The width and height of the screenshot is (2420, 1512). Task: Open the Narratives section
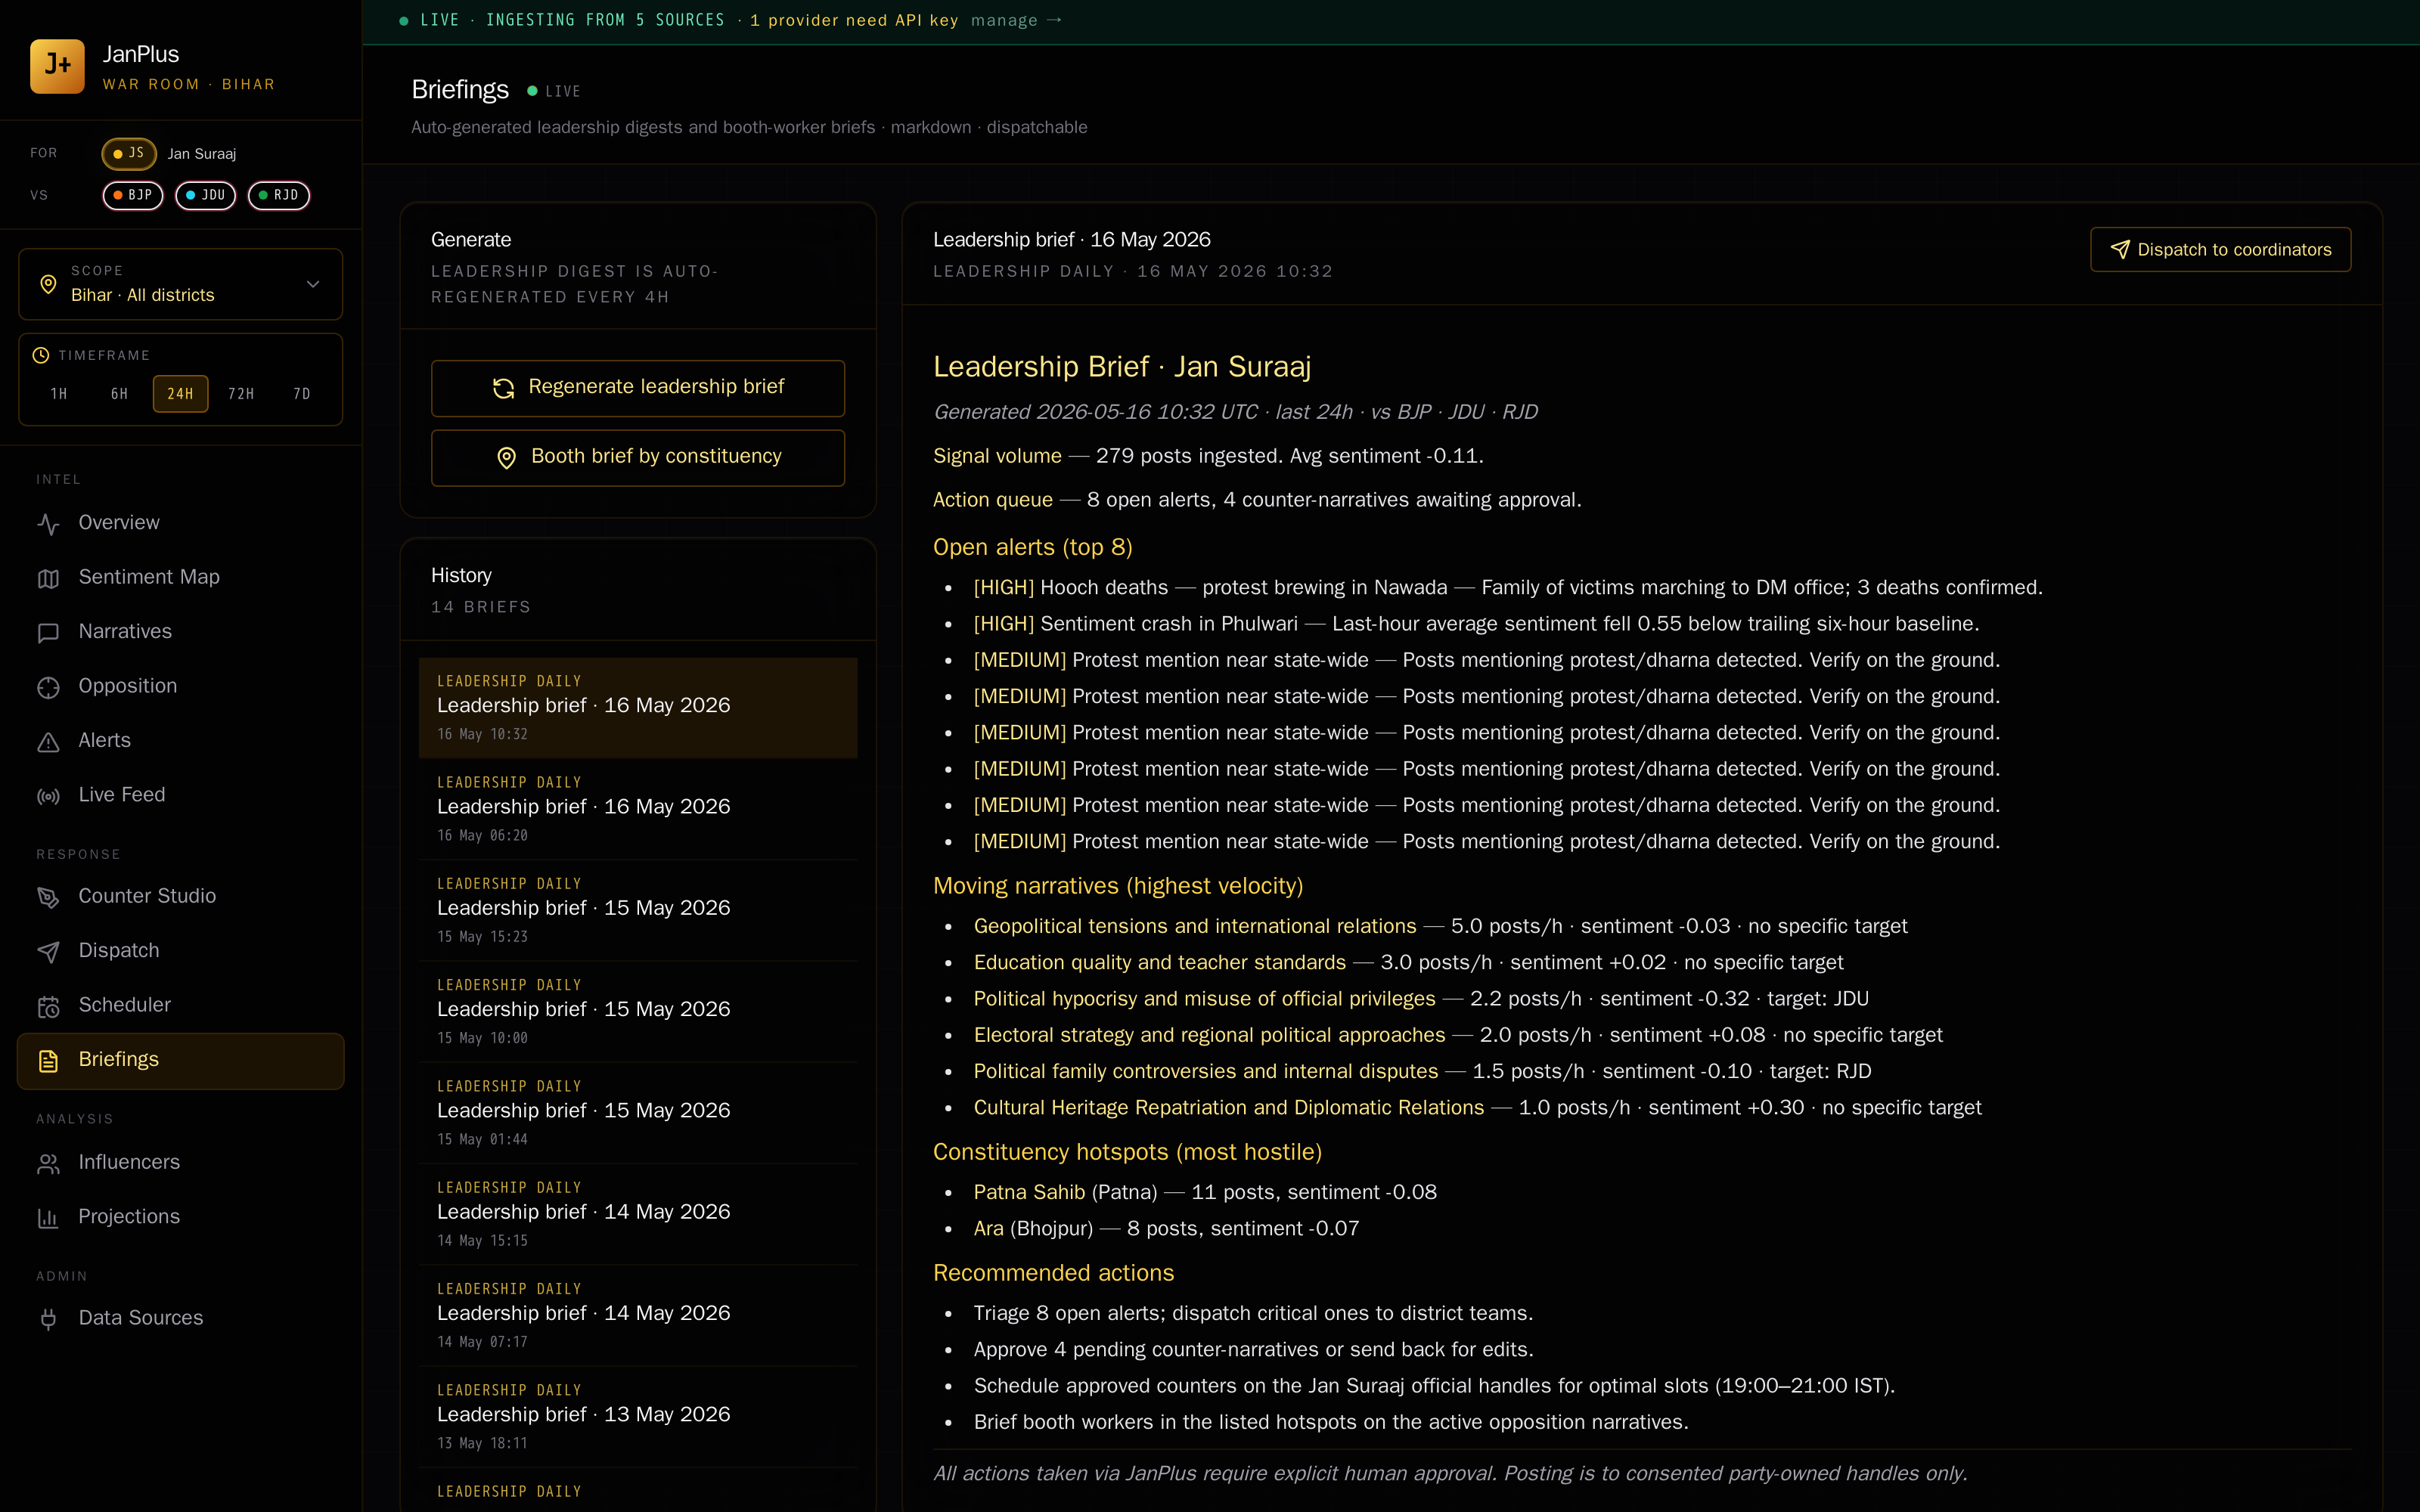point(181,632)
